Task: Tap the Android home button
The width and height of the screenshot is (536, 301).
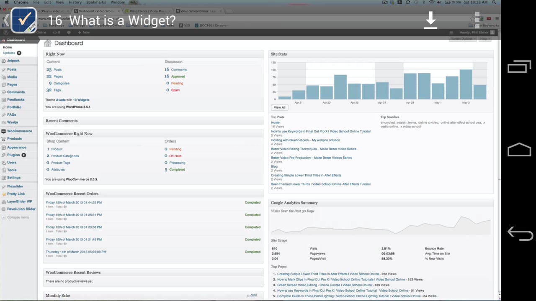Action: (519, 150)
